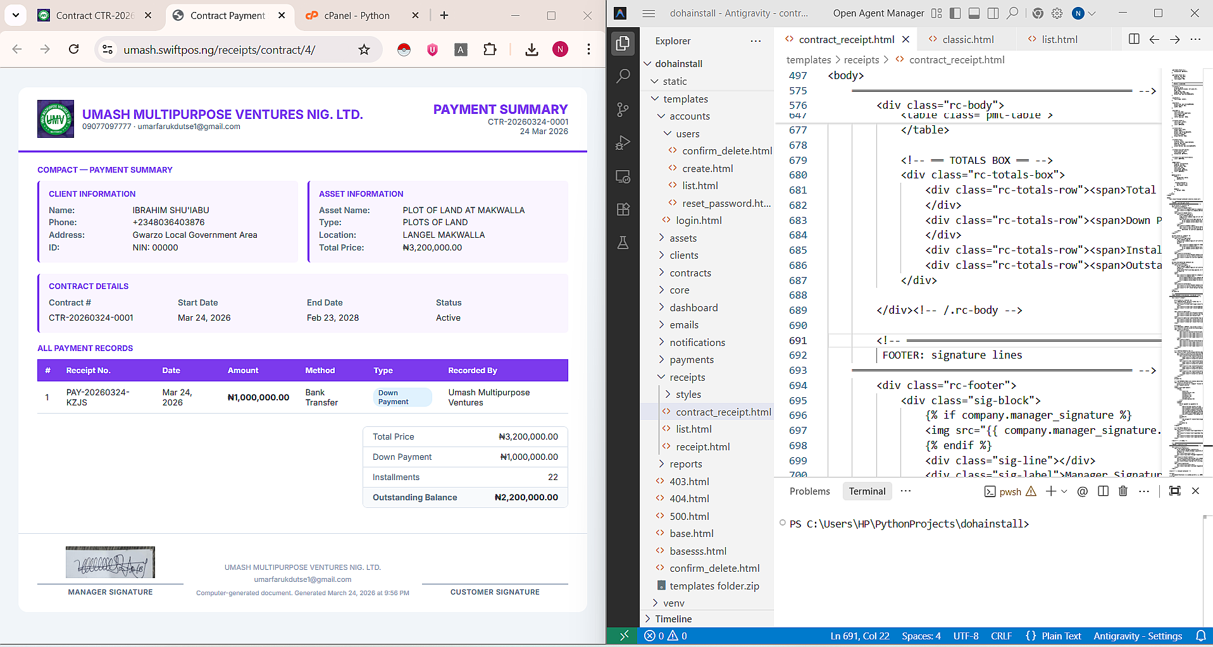Image resolution: width=1213 pixels, height=647 pixels.
Task: Open Remote Explorer view icon
Action: [623, 176]
